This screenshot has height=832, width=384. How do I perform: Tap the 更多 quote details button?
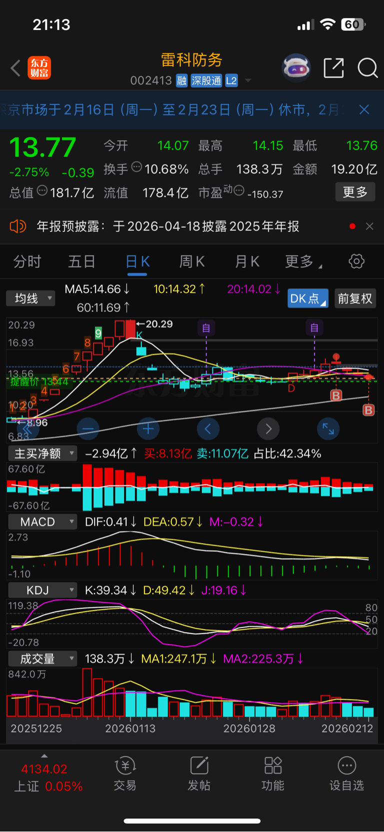(x=355, y=192)
